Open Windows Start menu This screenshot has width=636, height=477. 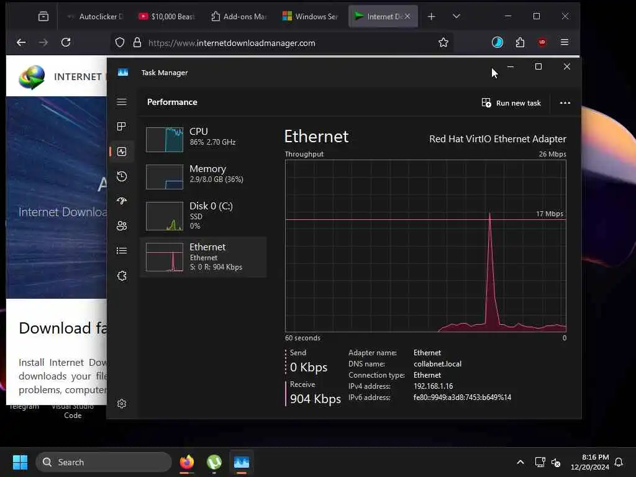point(20,462)
